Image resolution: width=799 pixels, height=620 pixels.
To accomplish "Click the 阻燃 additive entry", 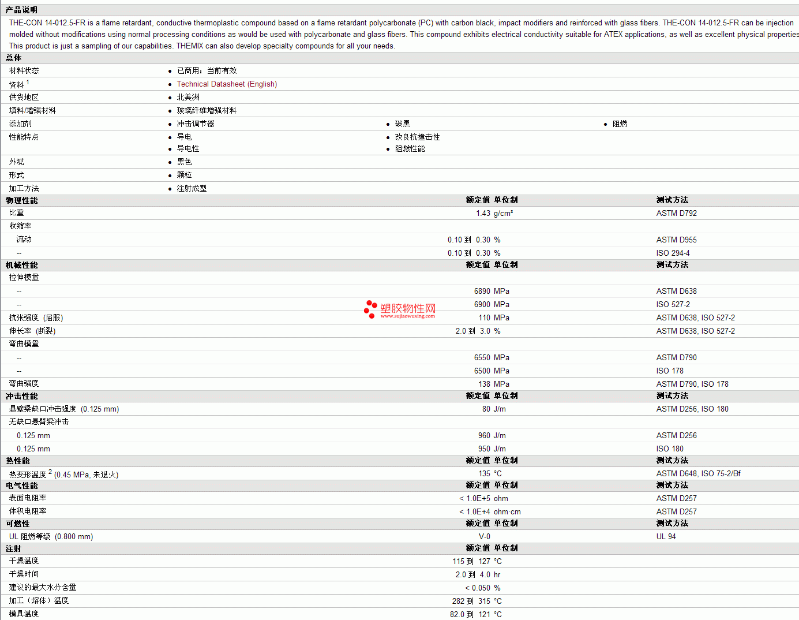I will pyautogui.click(x=620, y=124).
